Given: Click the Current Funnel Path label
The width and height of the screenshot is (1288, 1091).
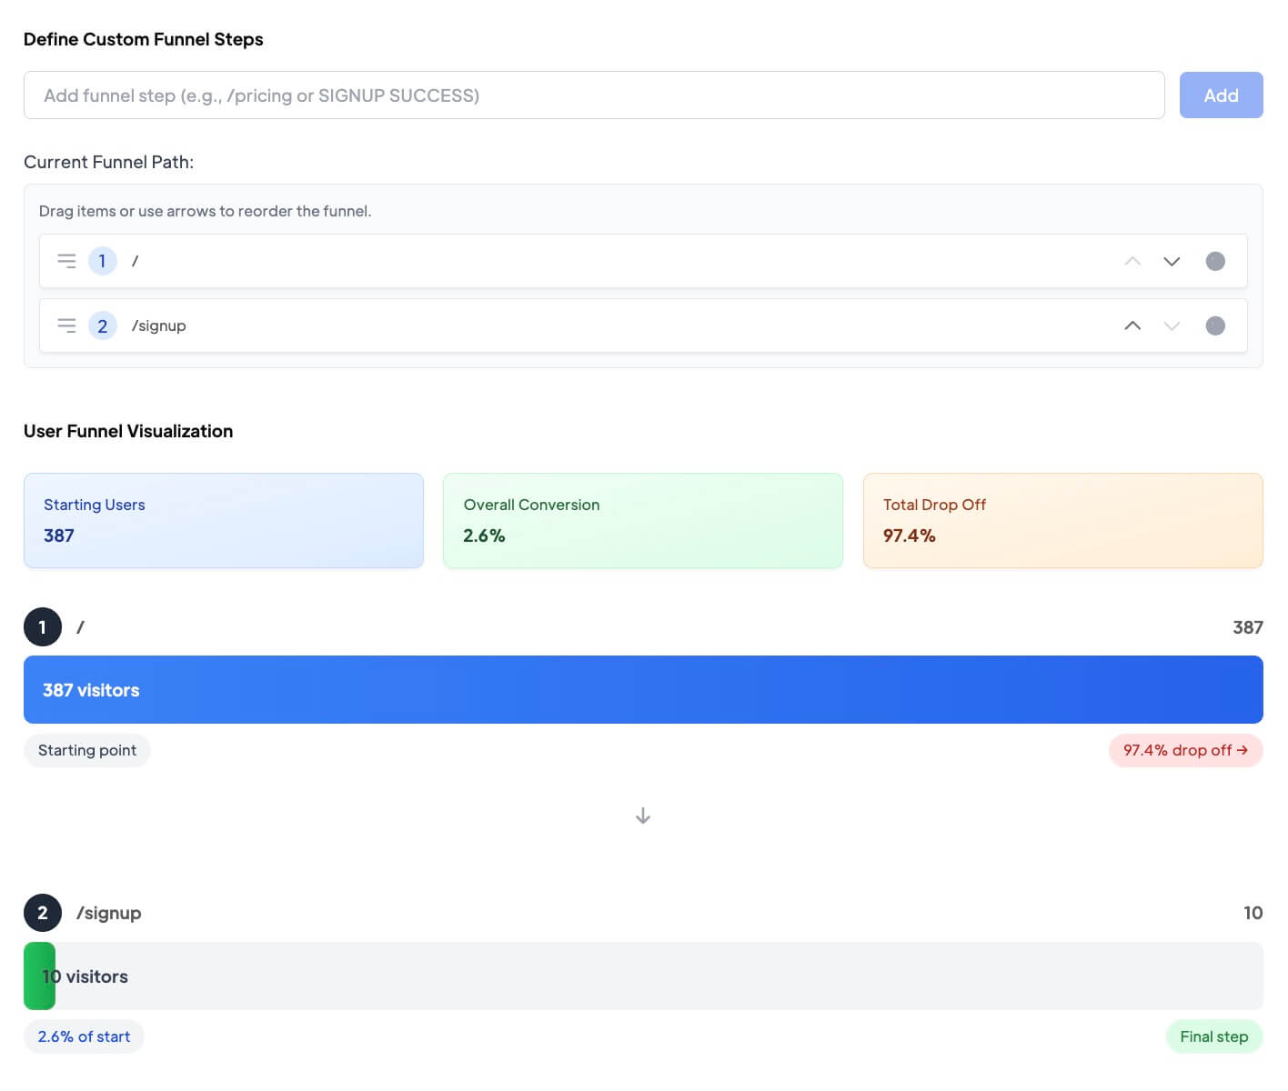Looking at the screenshot, I should (109, 162).
